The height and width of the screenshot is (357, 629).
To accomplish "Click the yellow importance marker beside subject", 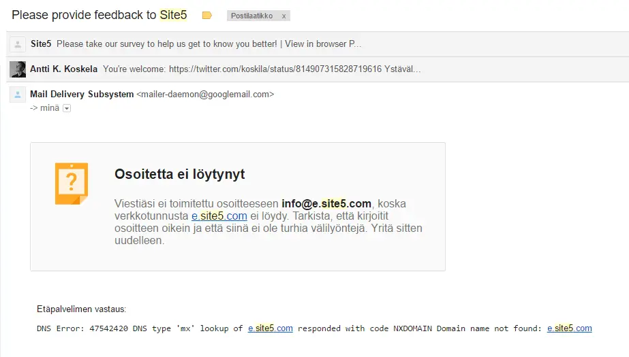I will coord(207,15).
